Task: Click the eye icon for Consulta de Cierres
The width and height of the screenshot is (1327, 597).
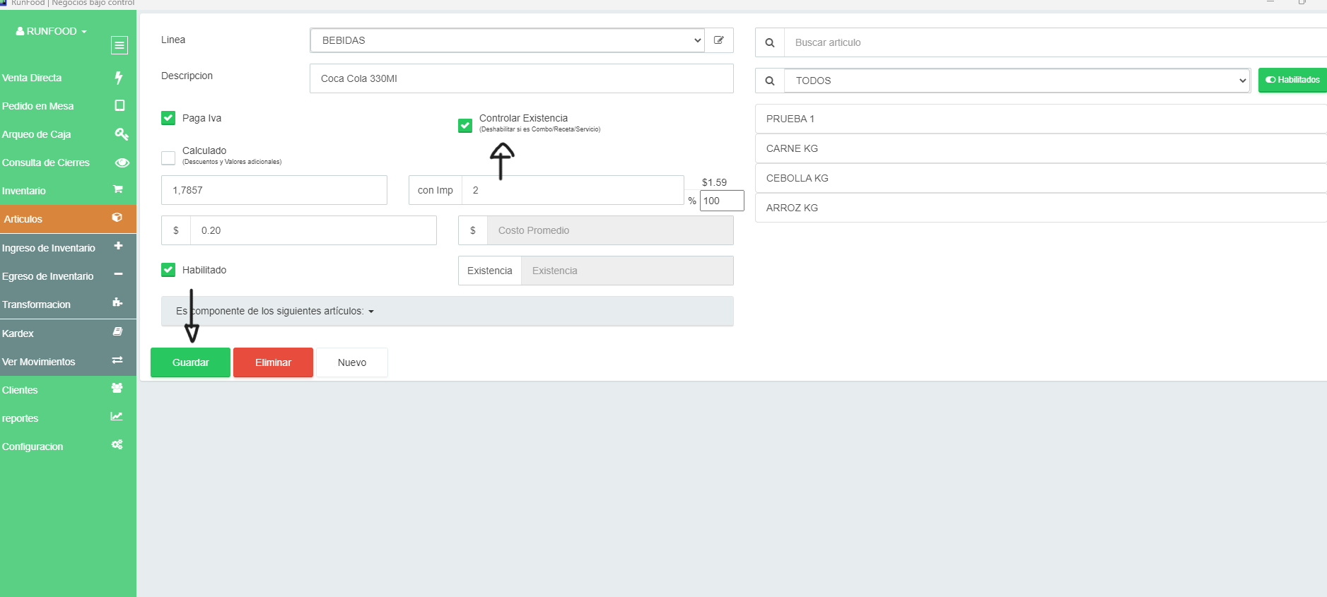Action: tap(122, 162)
